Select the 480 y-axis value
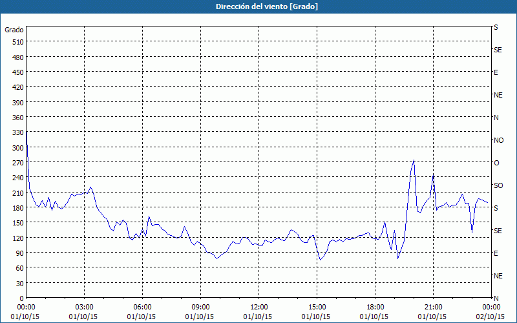The width and height of the screenshot is (517, 323). tap(17, 57)
